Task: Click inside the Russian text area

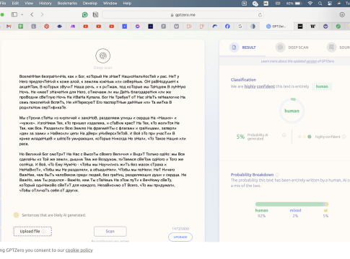Action: click(103, 133)
